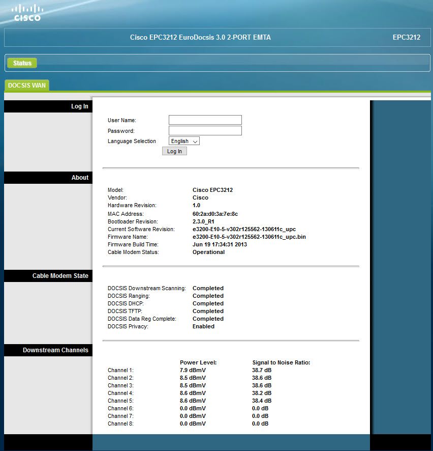The width and height of the screenshot is (433, 451).
Task: Click the DOCSIS TFTP label
Action: (125, 311)
